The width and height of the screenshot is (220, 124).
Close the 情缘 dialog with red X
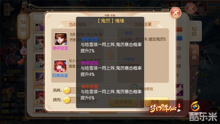[175, 13]
